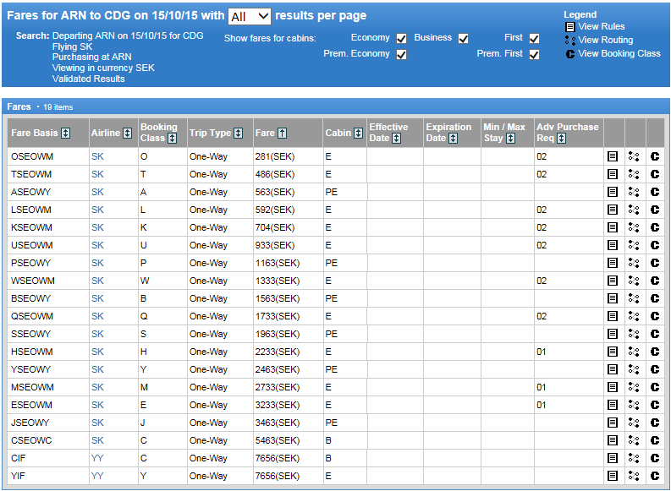Open the results per page dropdown
Viewport: 671px width, 491px height.
[250, 16]
